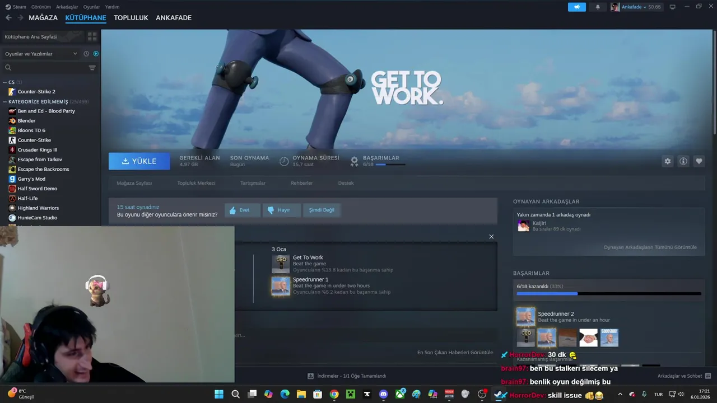Image resolution: width=717 pixels, height=403 pixels.
Task: Close the activity popup with X
Action: (x=491, y=237)
